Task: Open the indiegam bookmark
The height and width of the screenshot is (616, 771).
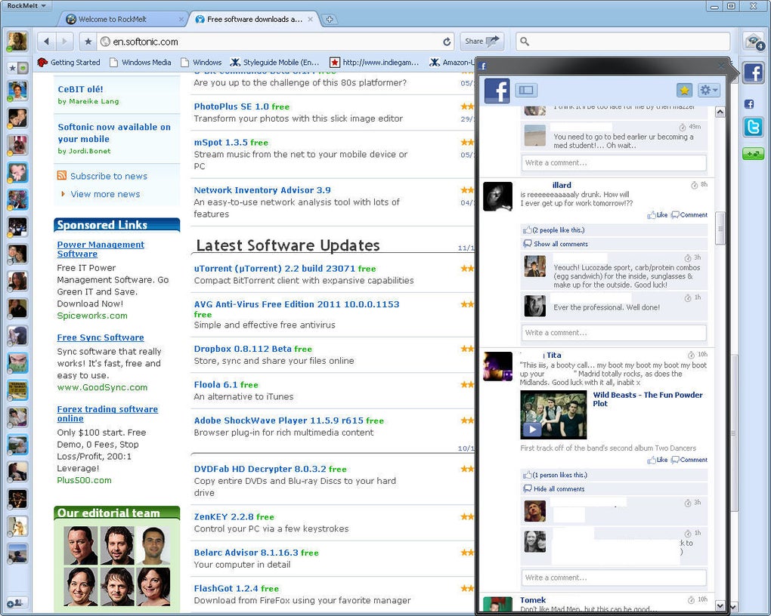Action: pyautogui.click(x=374, y=63)
